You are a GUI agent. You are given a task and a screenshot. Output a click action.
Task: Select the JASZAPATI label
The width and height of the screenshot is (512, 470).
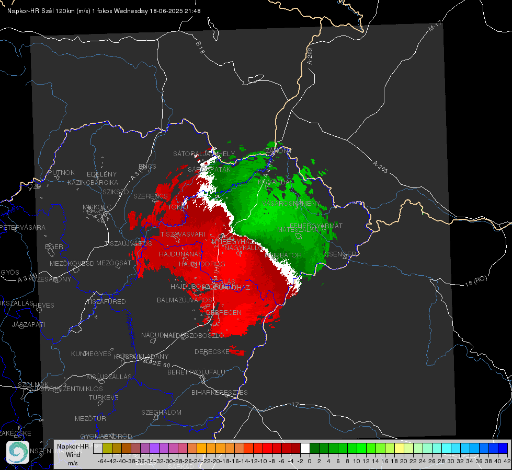(28, 324)
